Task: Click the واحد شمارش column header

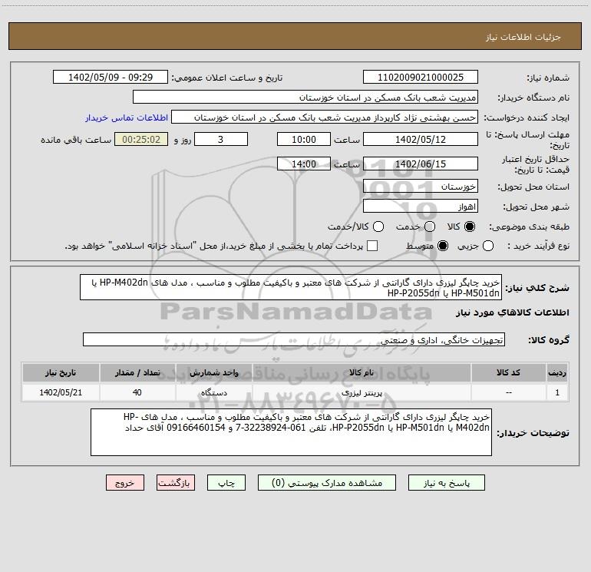Action: (x=213, y=372)
